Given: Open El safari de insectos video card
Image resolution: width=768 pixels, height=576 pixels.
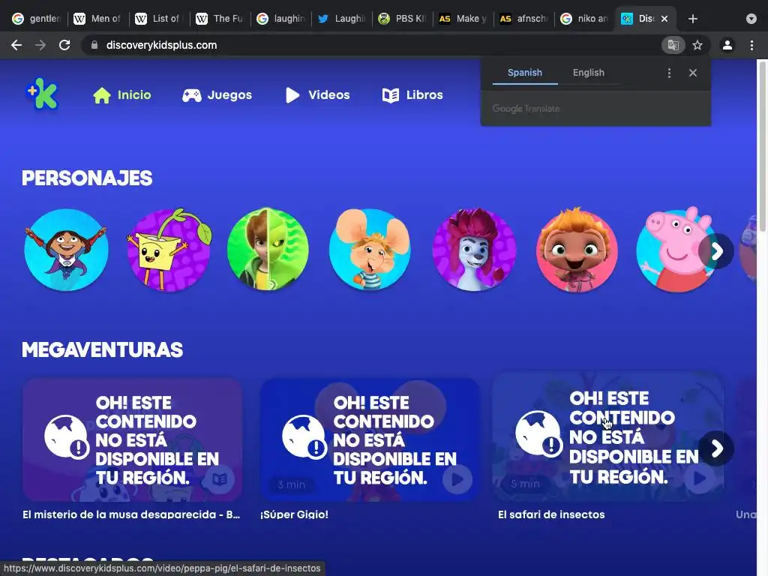Looking at the screenshot, I should click(x=607, y=437).
